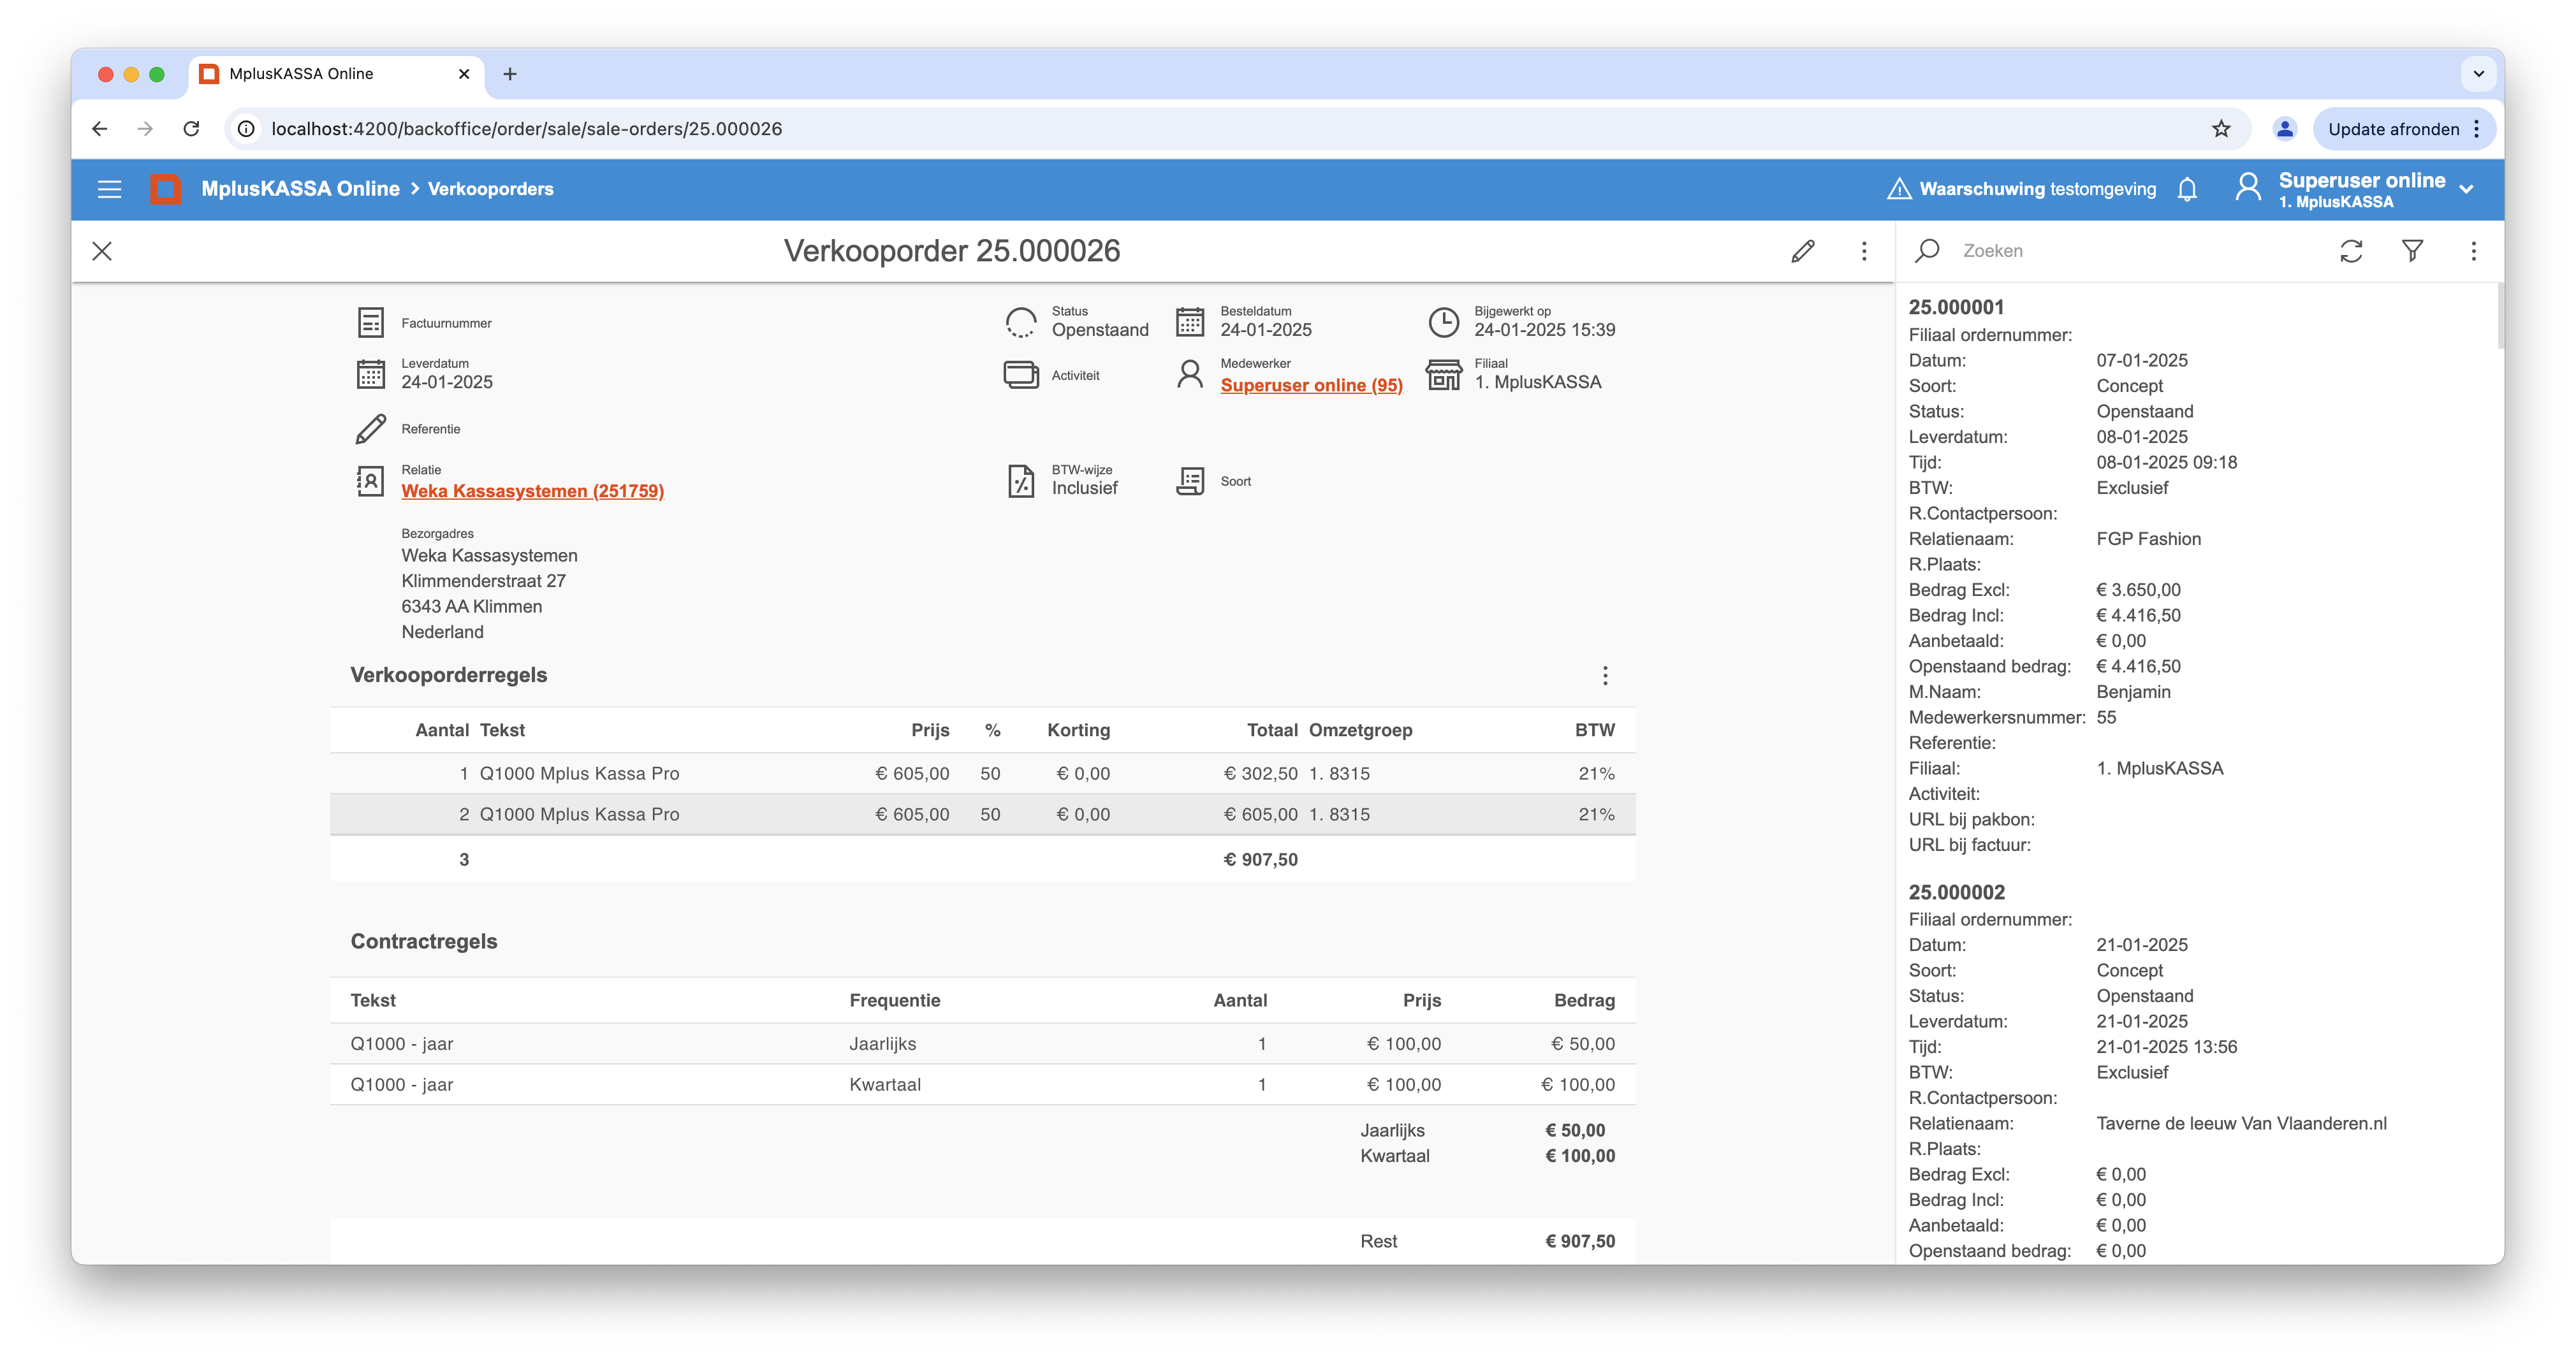The image size is (2576, 1359).
Task: Click the BTW-wijze percent document icon
Action: [1020, 481]
